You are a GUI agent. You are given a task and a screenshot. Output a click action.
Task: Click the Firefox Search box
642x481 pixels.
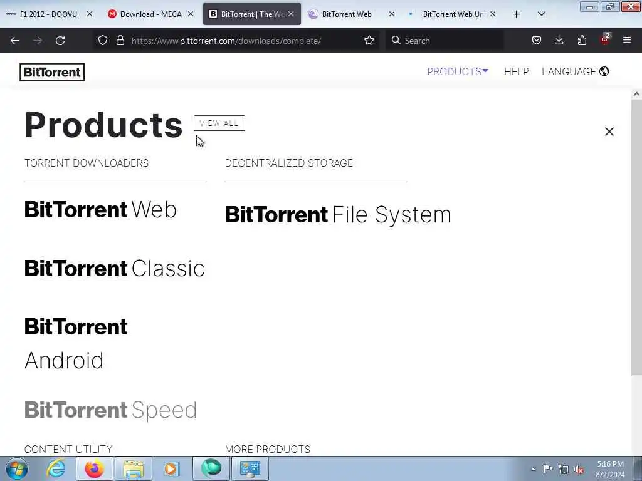(445, 41)
